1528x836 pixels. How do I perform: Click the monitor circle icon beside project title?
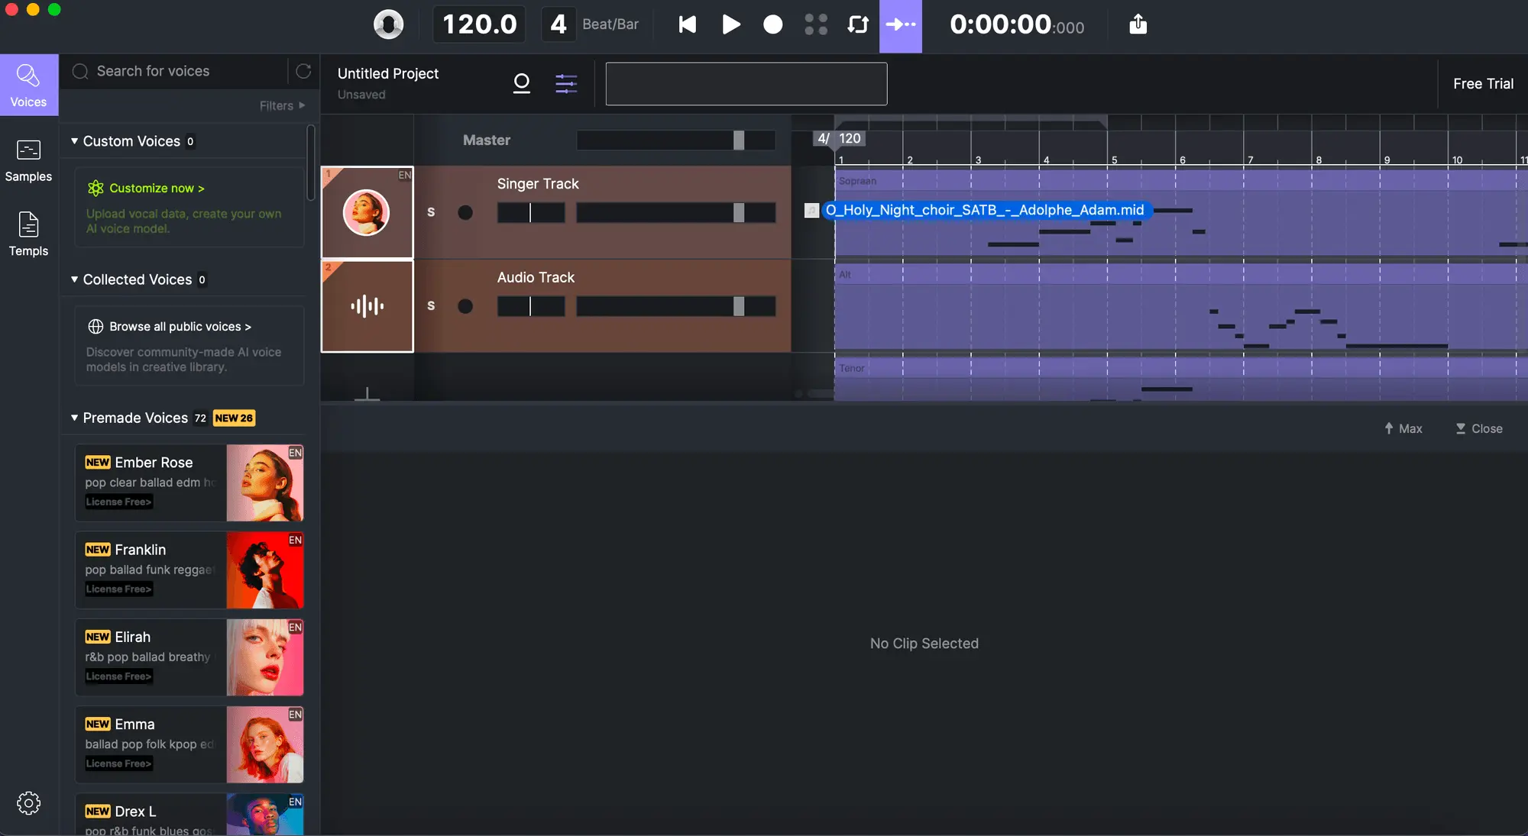(x=521, y=83)
